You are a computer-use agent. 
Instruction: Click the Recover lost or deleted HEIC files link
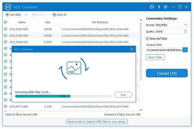(97, 122)
